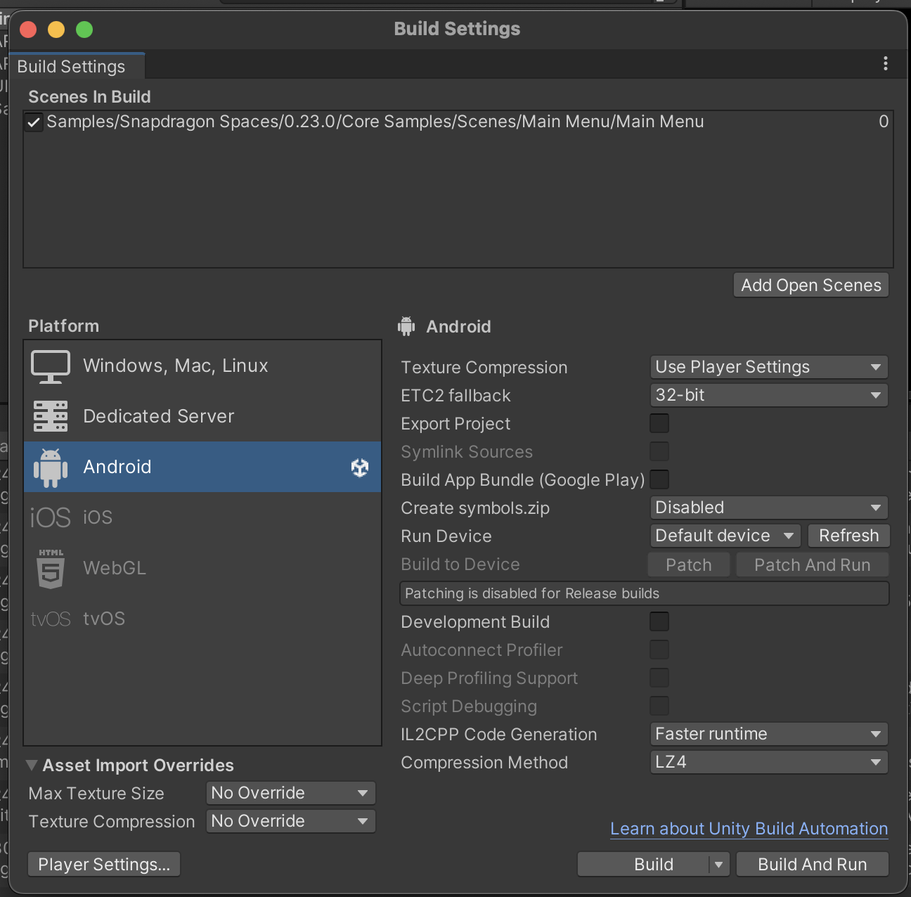Click the Dedicated Server rack icon
The height and width of the screenshot is (897, 911).
coord(51,416)
